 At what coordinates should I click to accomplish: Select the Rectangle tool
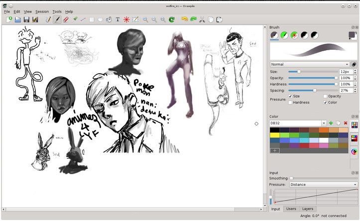[x=92, y=20]
